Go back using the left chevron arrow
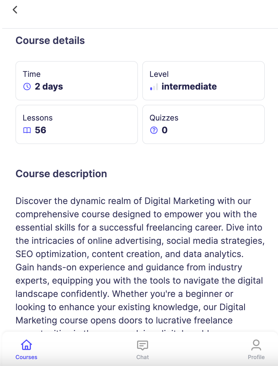This screenshot has height=366, width=278. [x=15, y=10]
